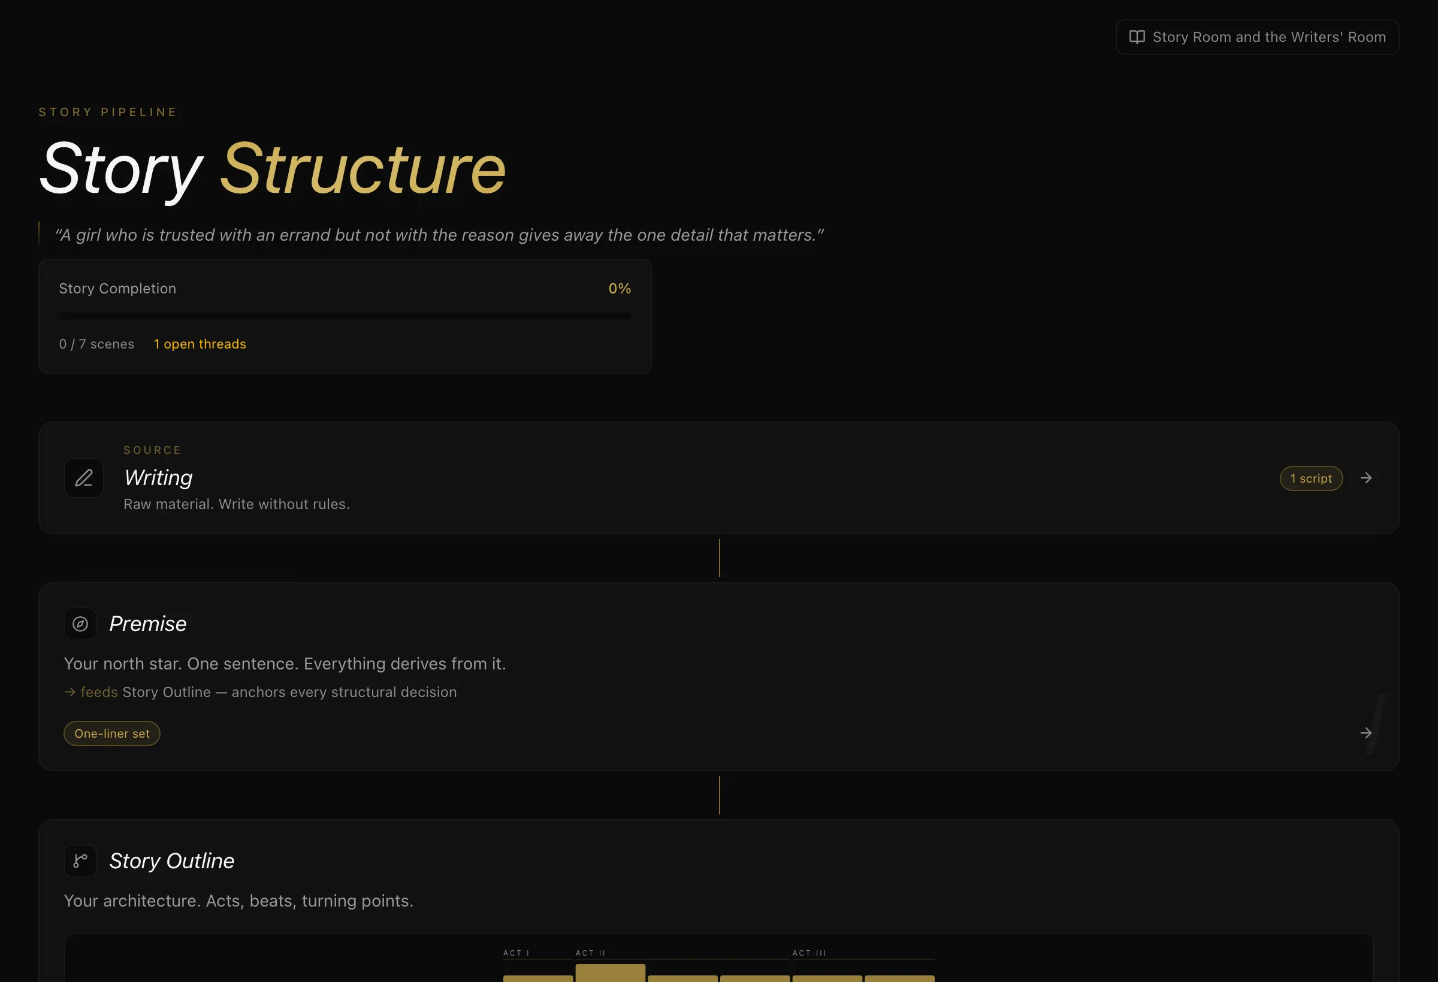
Task: Click the Writing card title
Action: tap(158, 477)
